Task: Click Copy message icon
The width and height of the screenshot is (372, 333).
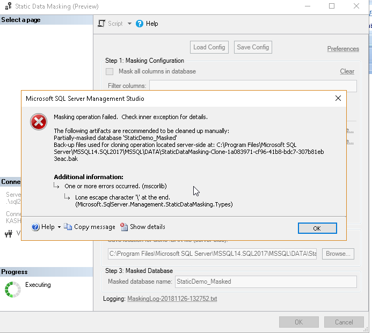Action: point(68,227)
